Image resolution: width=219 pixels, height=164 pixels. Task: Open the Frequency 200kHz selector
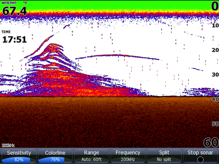pos(128,156)
